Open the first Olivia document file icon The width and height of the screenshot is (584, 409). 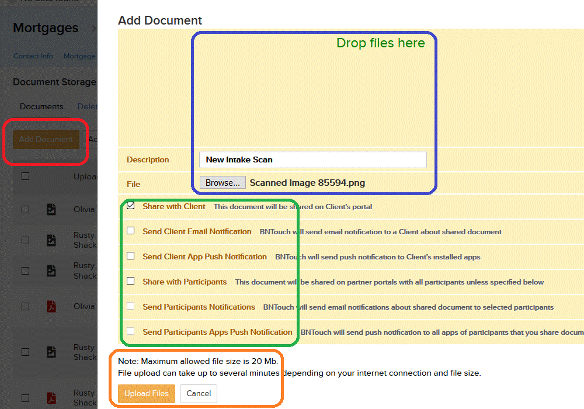click(x=51, y=209)
